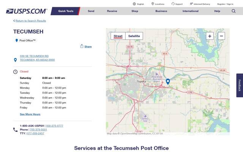This screenshot has height=152, width=243.
Task: Open the Quick Tools menu
Action: (x=66, y=11)
